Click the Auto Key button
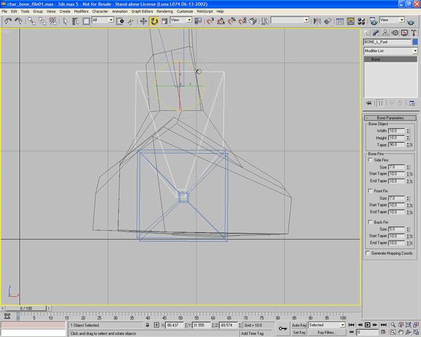The width and height of the screenshot is (421, 337). click(299, 325)
